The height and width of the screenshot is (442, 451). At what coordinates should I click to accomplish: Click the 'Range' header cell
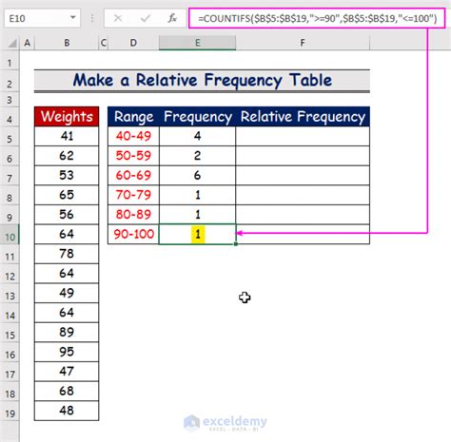coord(133,117)
